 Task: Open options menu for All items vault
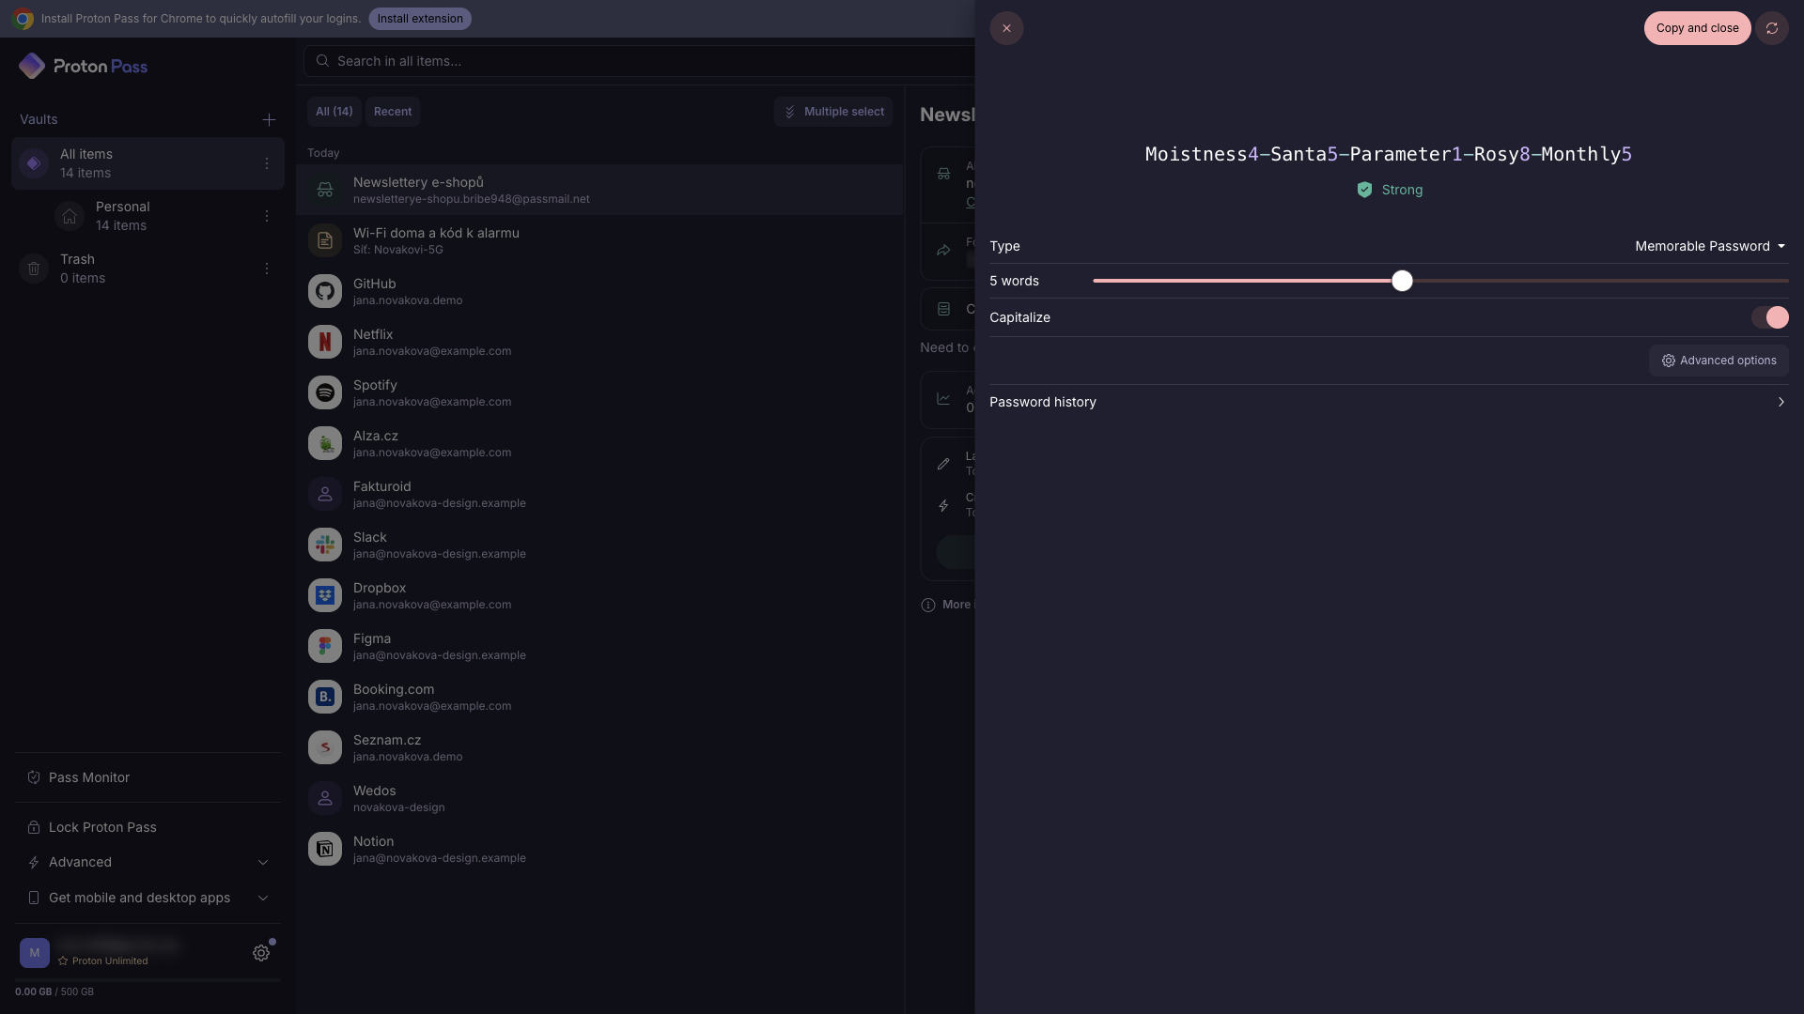coord(267,163)
